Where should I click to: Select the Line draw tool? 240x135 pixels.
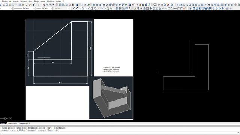click(x=74, y=9)
